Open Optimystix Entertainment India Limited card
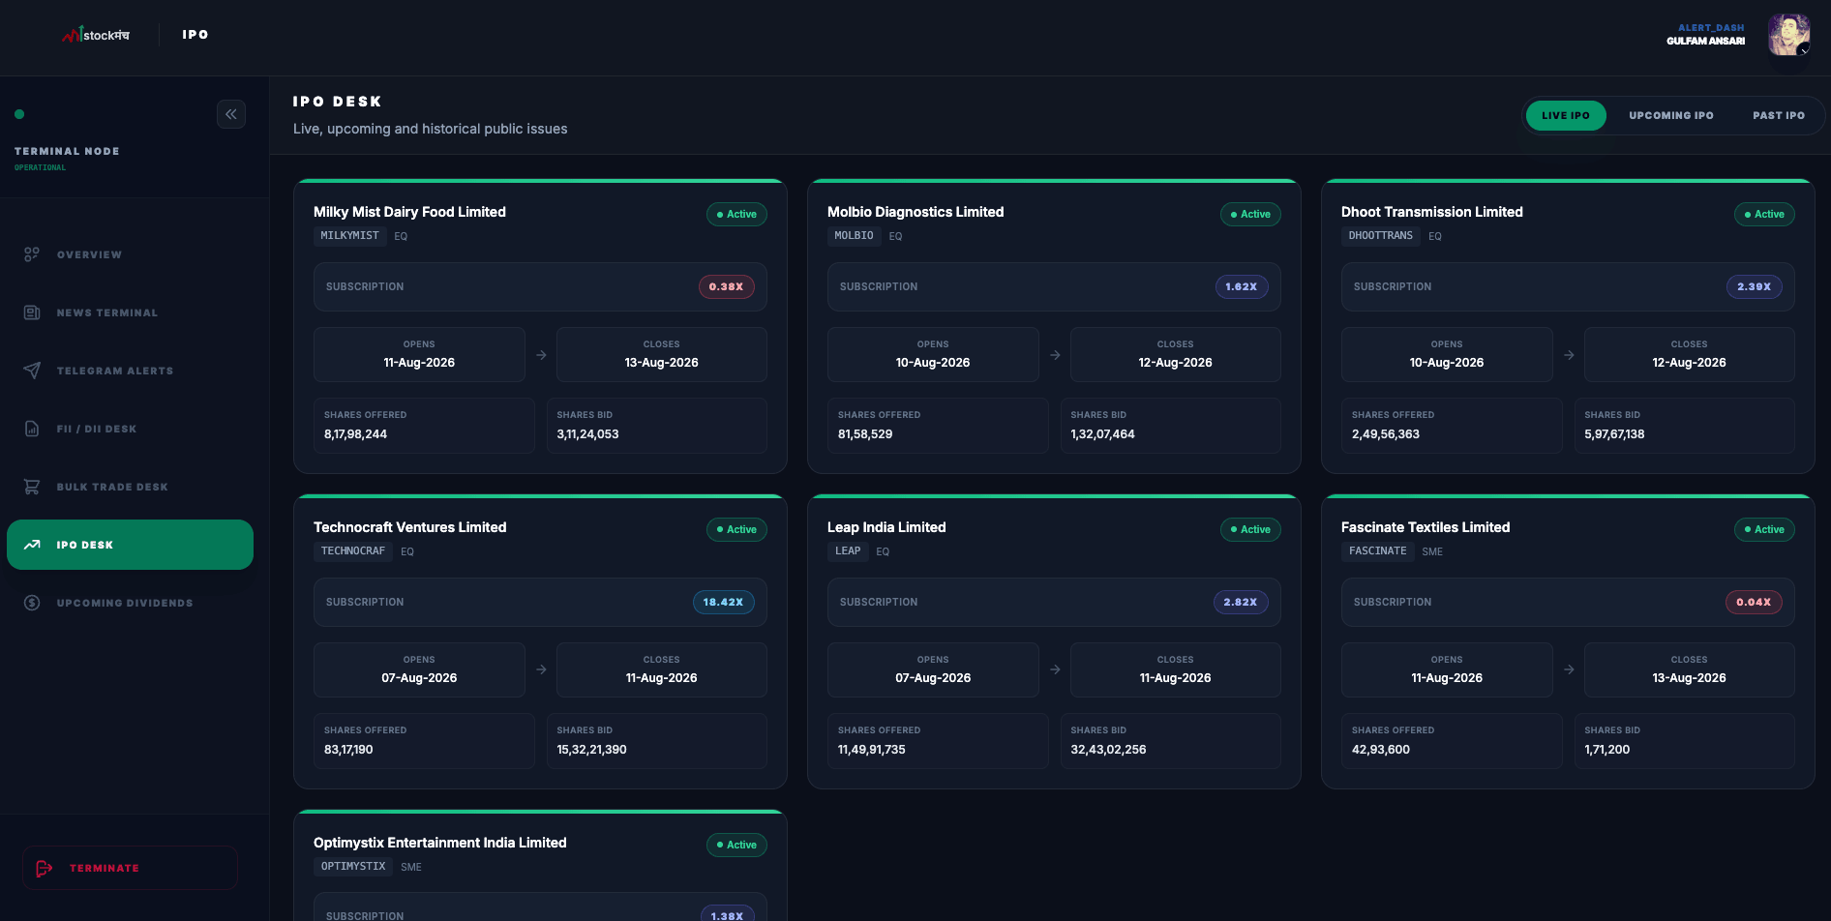The height and width of the screenshot is (921, 1831). [x=540, y=866]
